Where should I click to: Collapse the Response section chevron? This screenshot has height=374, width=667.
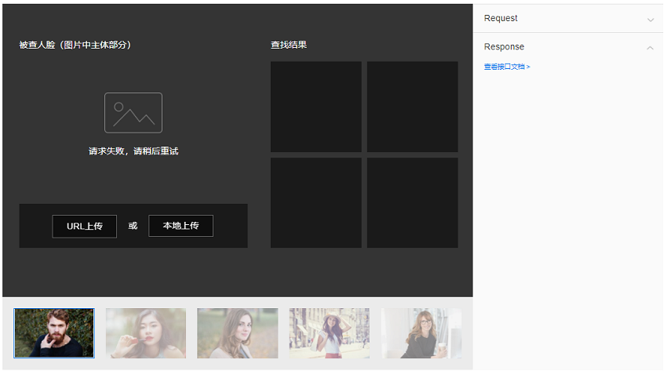coord(650,48)
